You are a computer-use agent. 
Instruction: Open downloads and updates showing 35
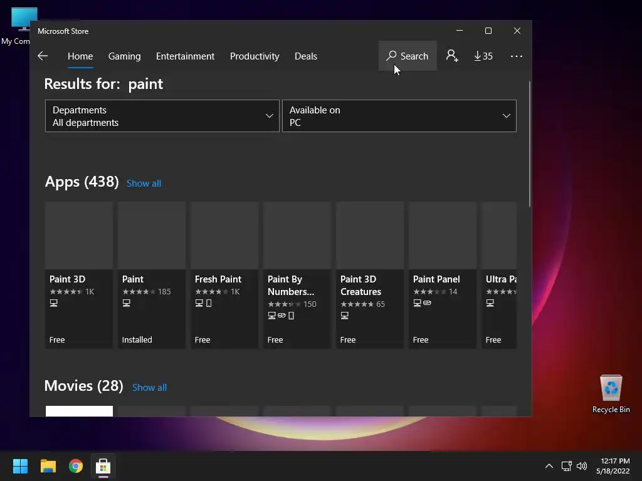[483, 56]
